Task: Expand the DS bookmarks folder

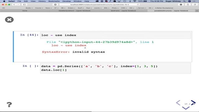Action: point(151,8)
